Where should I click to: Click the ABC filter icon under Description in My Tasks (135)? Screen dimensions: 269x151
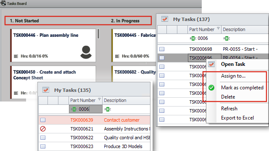(108, 109)
